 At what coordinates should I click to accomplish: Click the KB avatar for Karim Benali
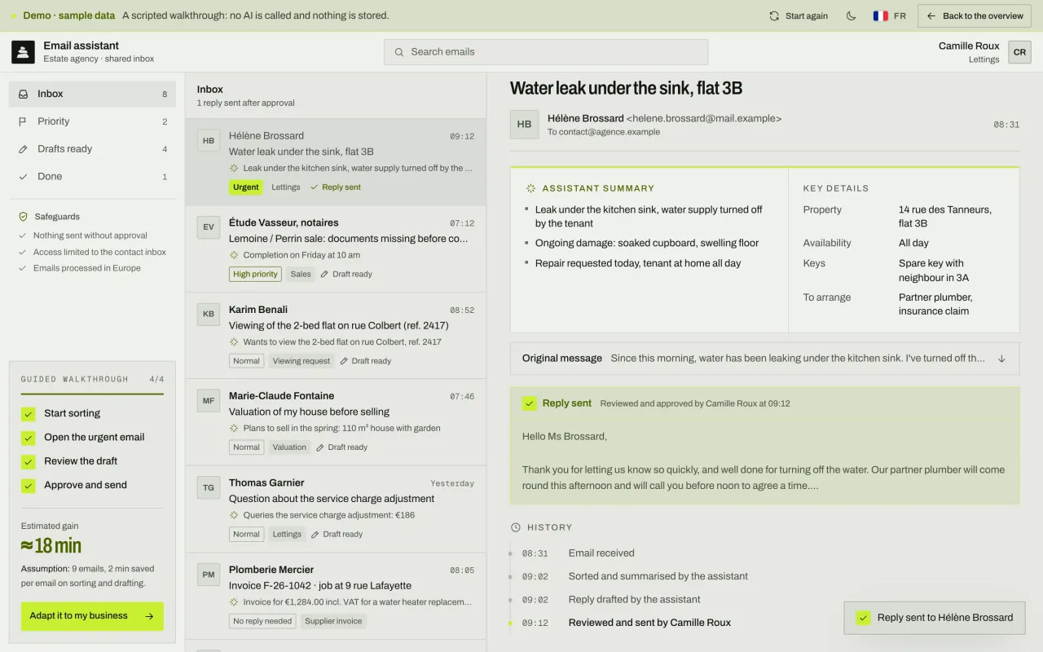[209, 315]
